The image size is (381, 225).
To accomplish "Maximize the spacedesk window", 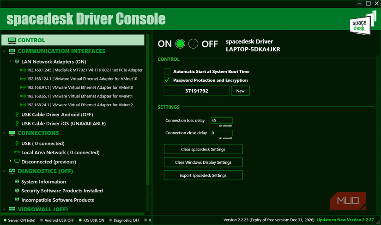I will (369, 3).
